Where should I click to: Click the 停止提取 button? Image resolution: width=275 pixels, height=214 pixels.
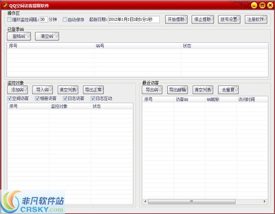[203, 20]
